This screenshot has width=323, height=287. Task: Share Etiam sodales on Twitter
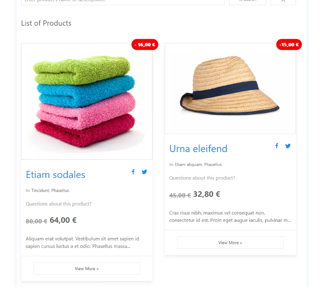click(144, 172)
